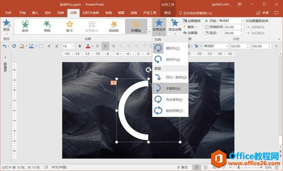
Task: Click the 告诉我你想要做什么 search box
Action: point(195,13)
